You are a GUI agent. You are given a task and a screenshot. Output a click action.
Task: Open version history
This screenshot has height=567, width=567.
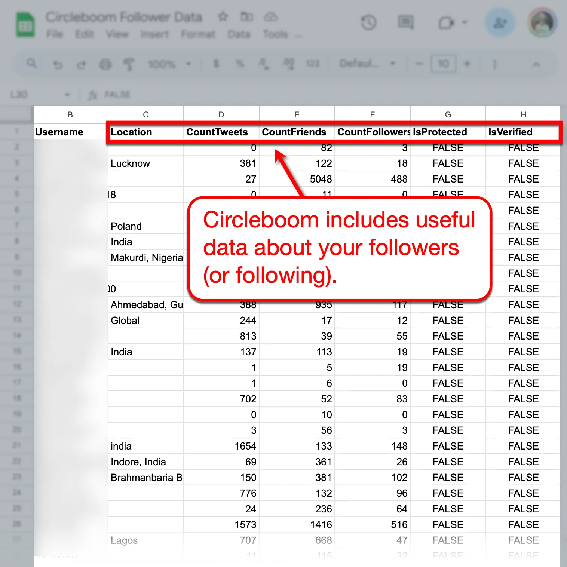point(369,23)
